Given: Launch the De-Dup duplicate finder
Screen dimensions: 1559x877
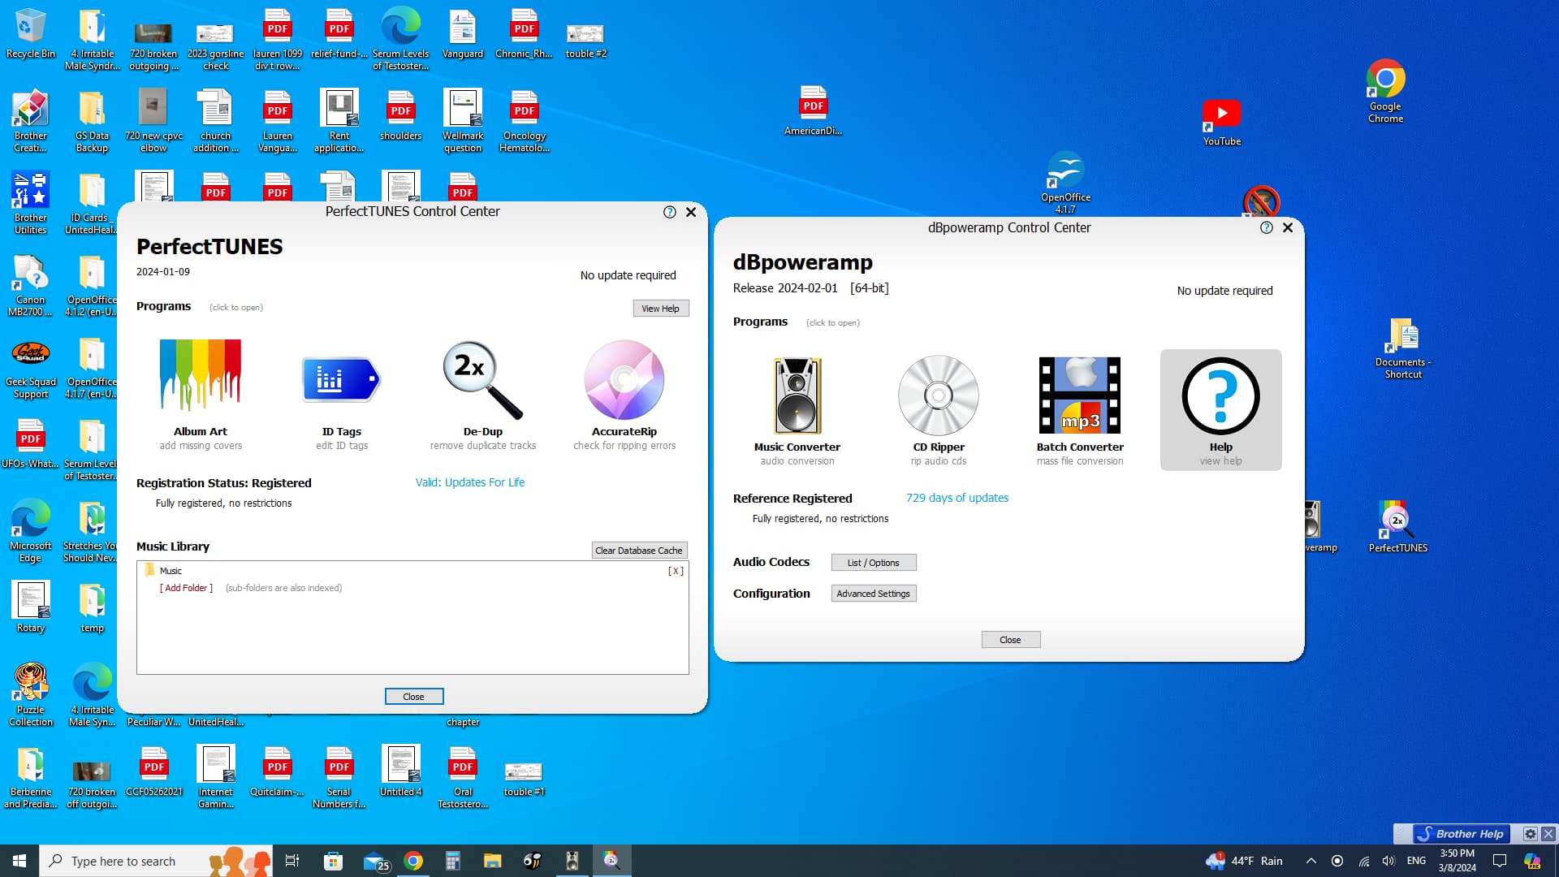Looking at the screenshot, I should 483,394.
